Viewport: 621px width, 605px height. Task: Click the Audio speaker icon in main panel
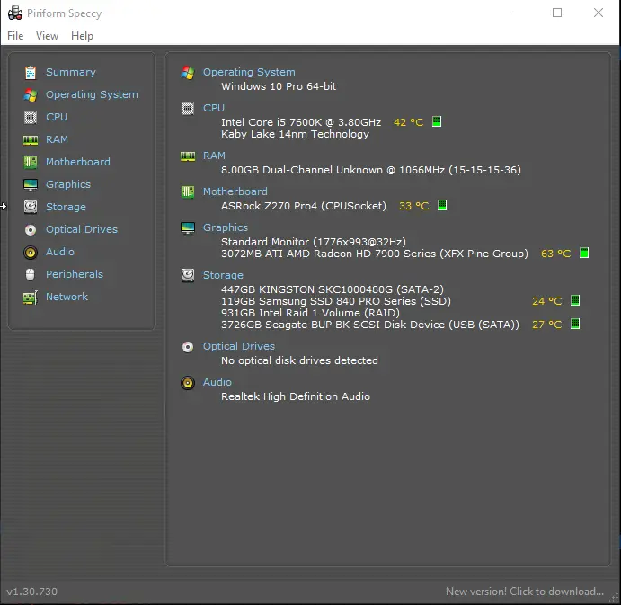188,383
